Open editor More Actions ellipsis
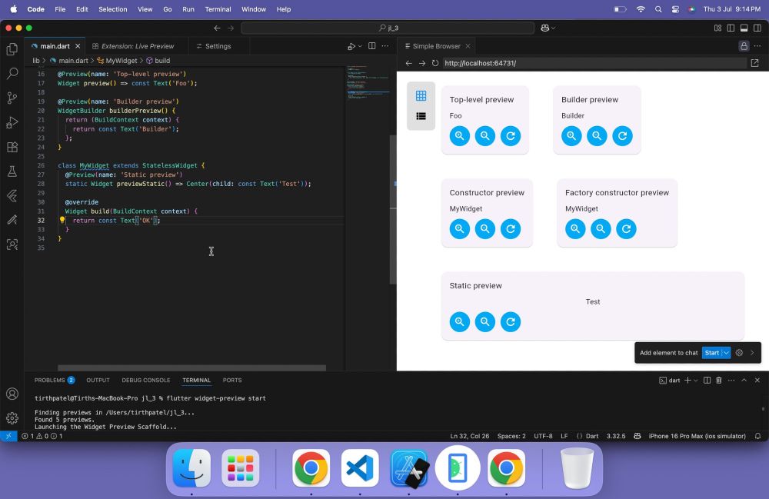 (385, 46)
